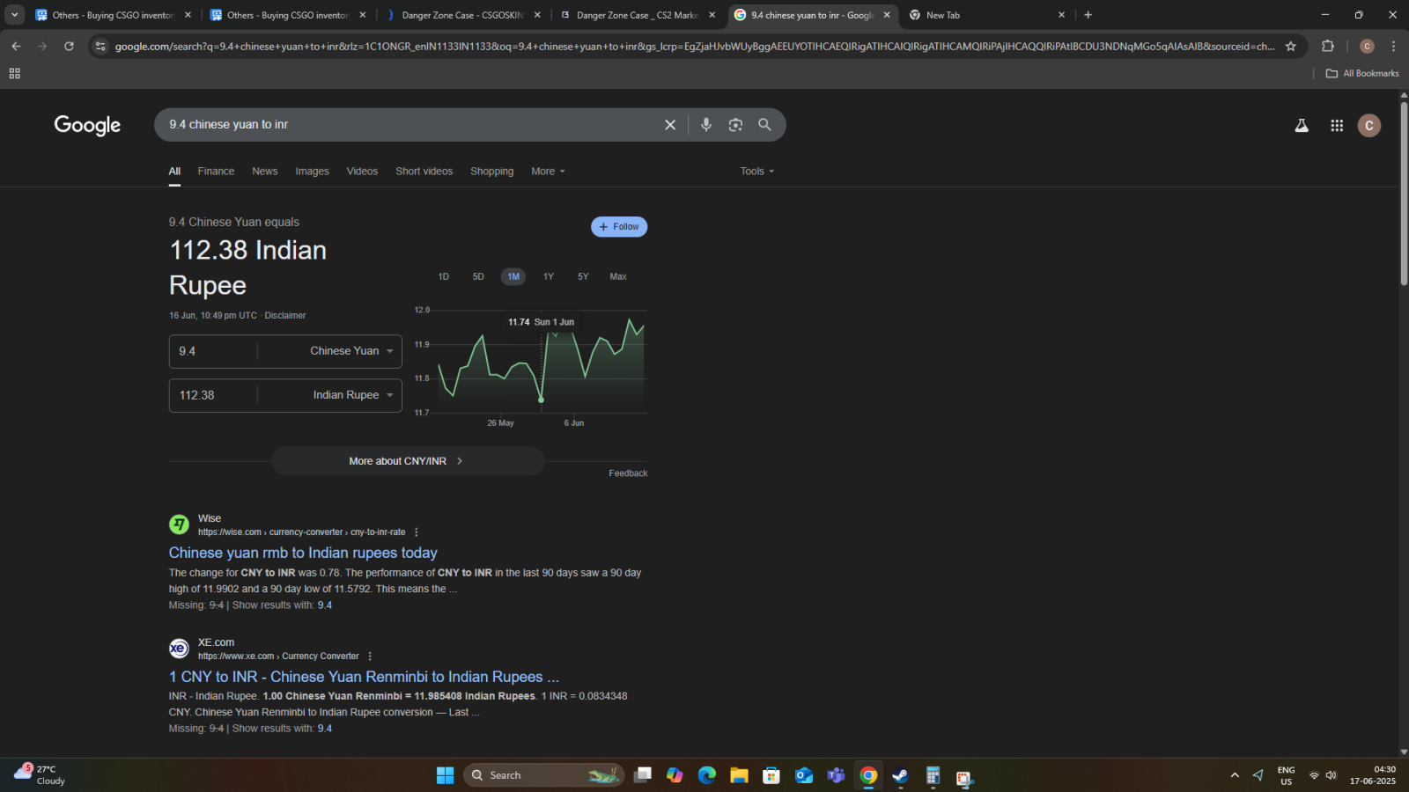Click the 1 Jun data point on chart
The height and width of the screenshot is (792, 1409).
point(541,400)
